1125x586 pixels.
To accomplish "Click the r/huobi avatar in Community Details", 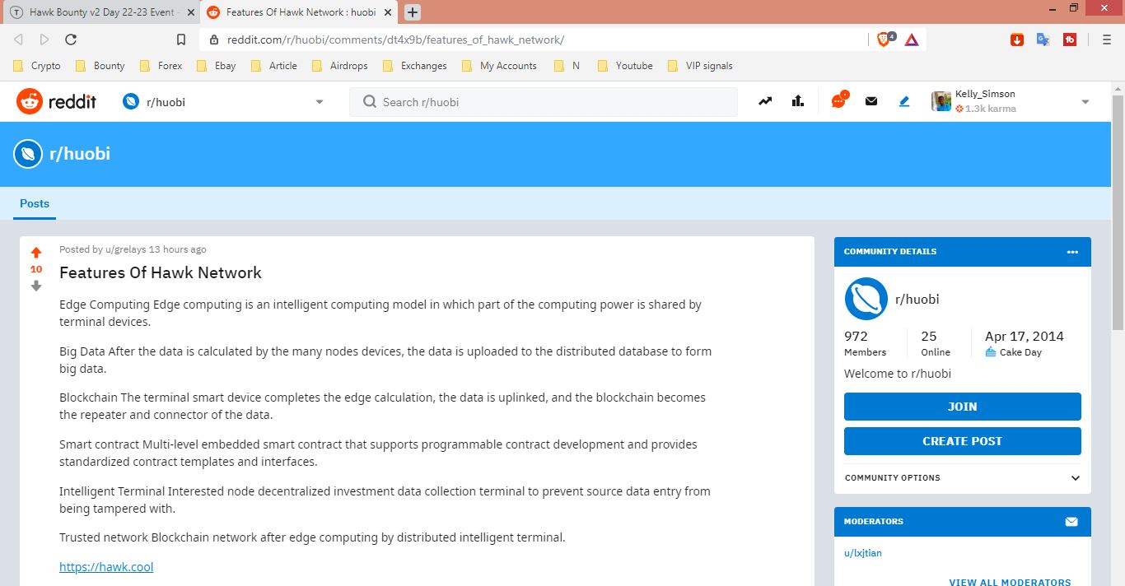I will [x=866, y=299].
